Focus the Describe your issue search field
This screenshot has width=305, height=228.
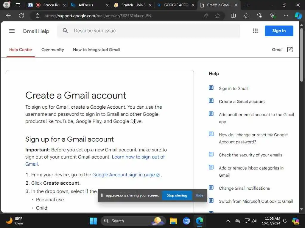(x=148, y=31)
